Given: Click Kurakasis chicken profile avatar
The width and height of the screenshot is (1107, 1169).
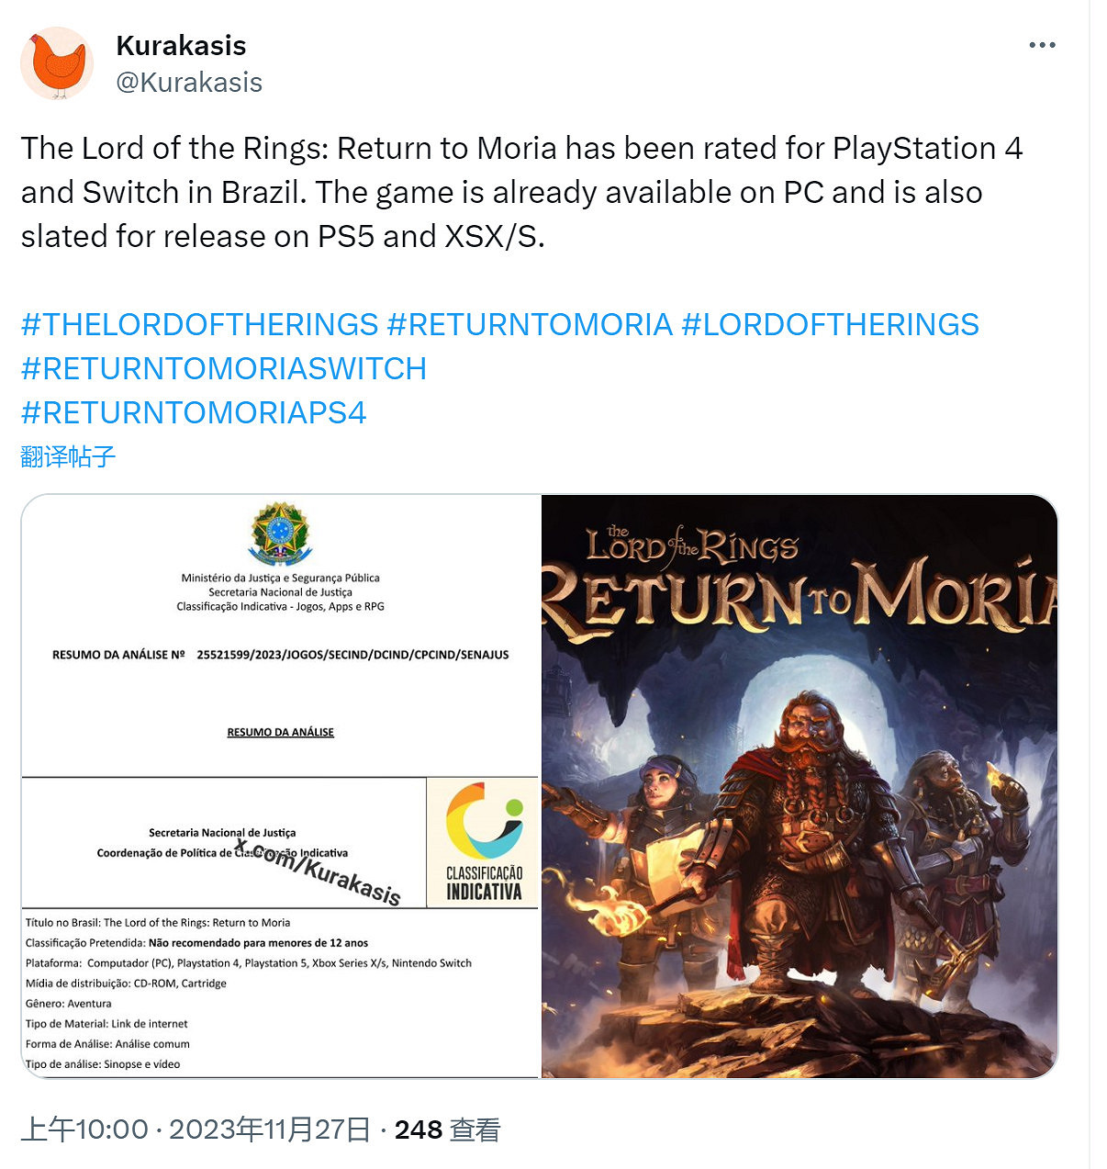Looking at the screenshot, I should coord(57,63).
